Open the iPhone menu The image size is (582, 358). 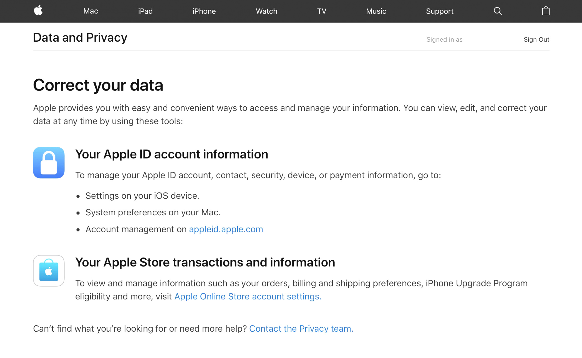204,11
